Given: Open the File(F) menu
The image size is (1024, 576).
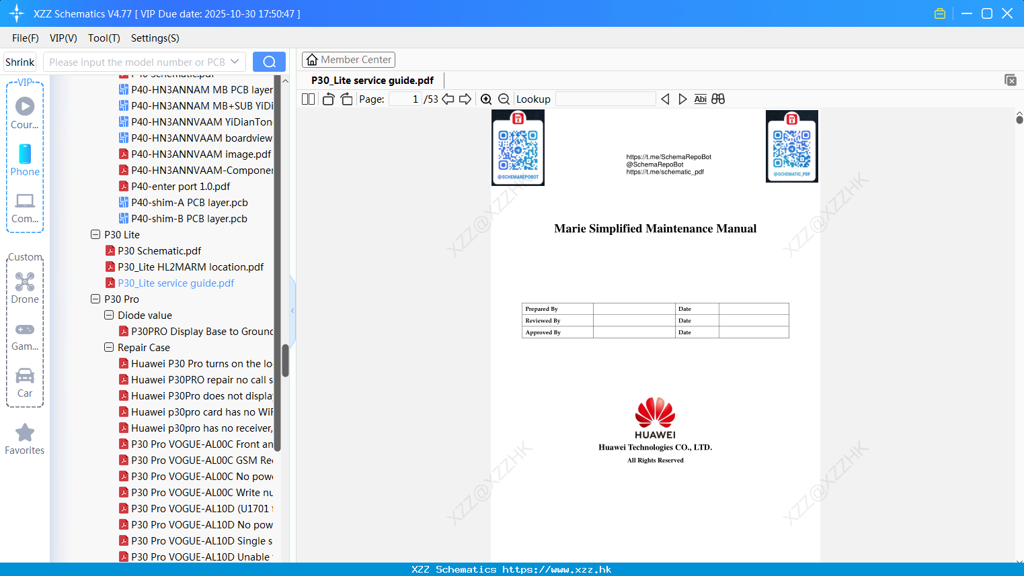Looking at the screenshot, I should coord(26,38).
